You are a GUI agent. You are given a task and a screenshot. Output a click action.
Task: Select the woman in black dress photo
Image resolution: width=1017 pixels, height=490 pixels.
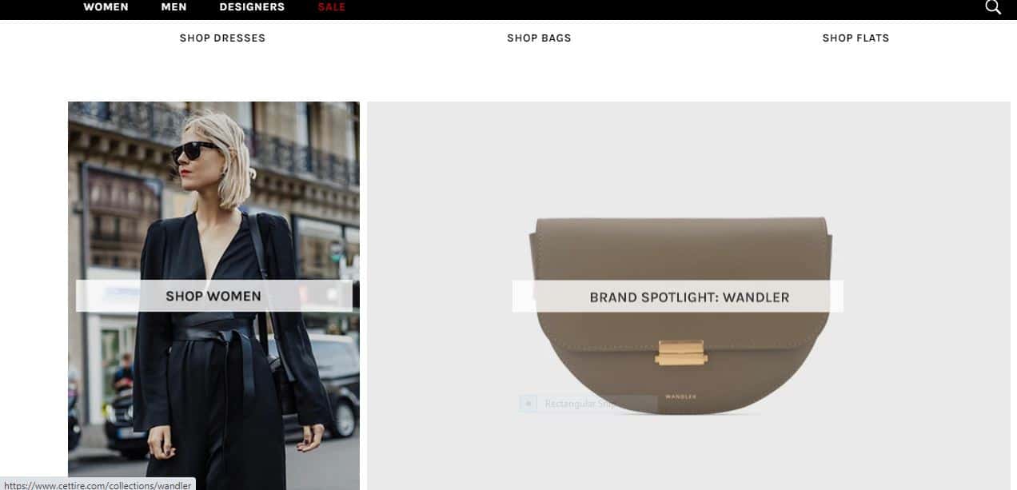[213, 296]
